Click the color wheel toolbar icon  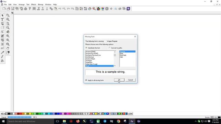(x=103, y=9)
